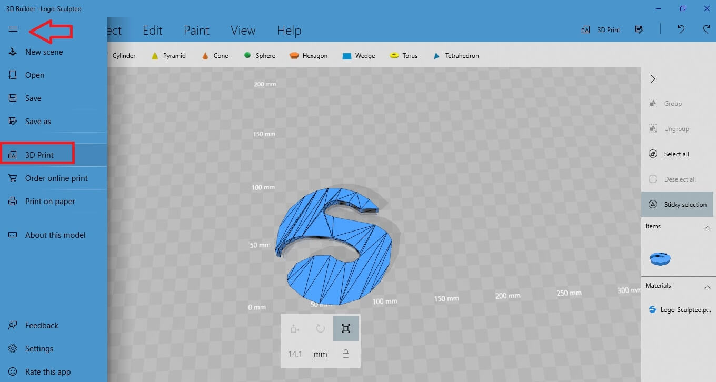Click the Print on paper label
The width and height of the screenshot is (716, 382).
[x=50, y=202]
